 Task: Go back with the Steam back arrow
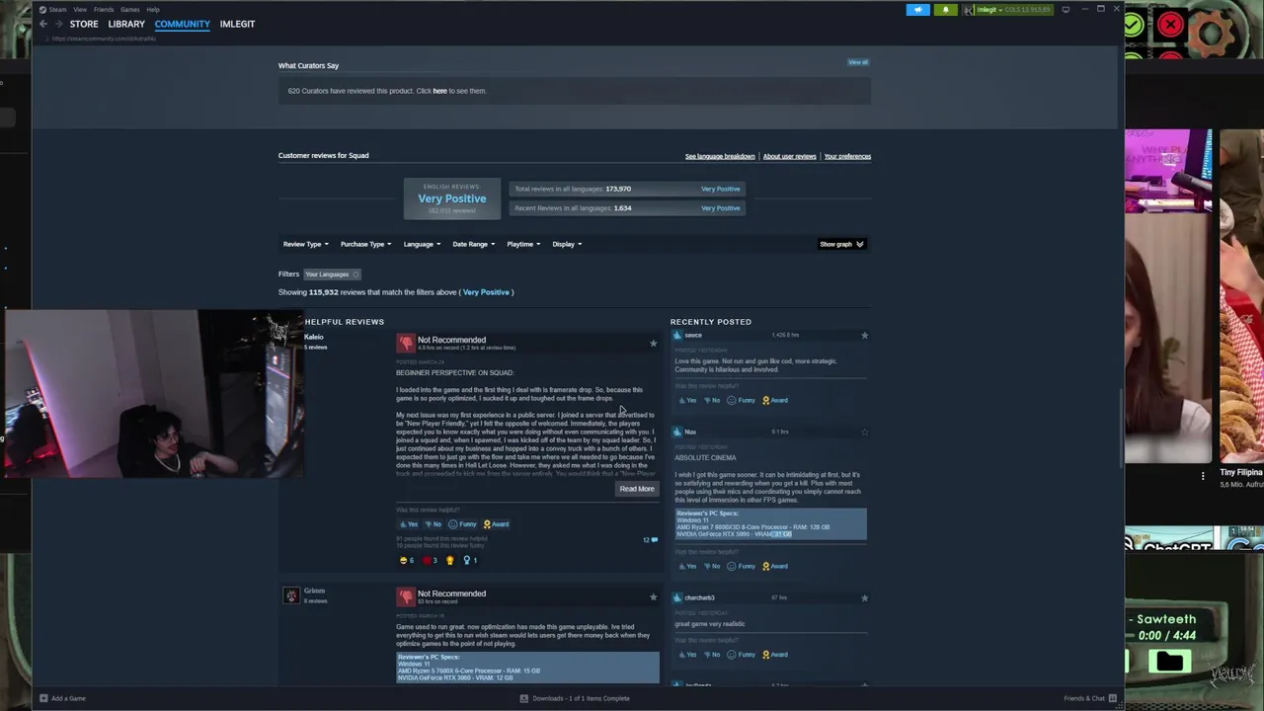tap(43, 24)
